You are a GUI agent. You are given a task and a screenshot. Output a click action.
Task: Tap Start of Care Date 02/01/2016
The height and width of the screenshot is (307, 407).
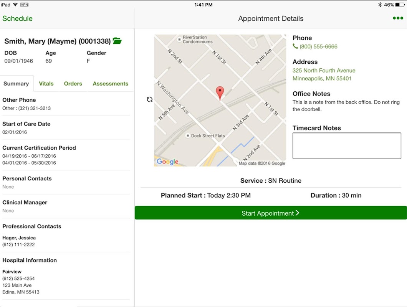pos(15,132)
